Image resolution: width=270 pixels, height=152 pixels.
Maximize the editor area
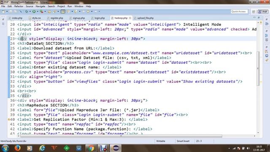click(x=259, y=18)
